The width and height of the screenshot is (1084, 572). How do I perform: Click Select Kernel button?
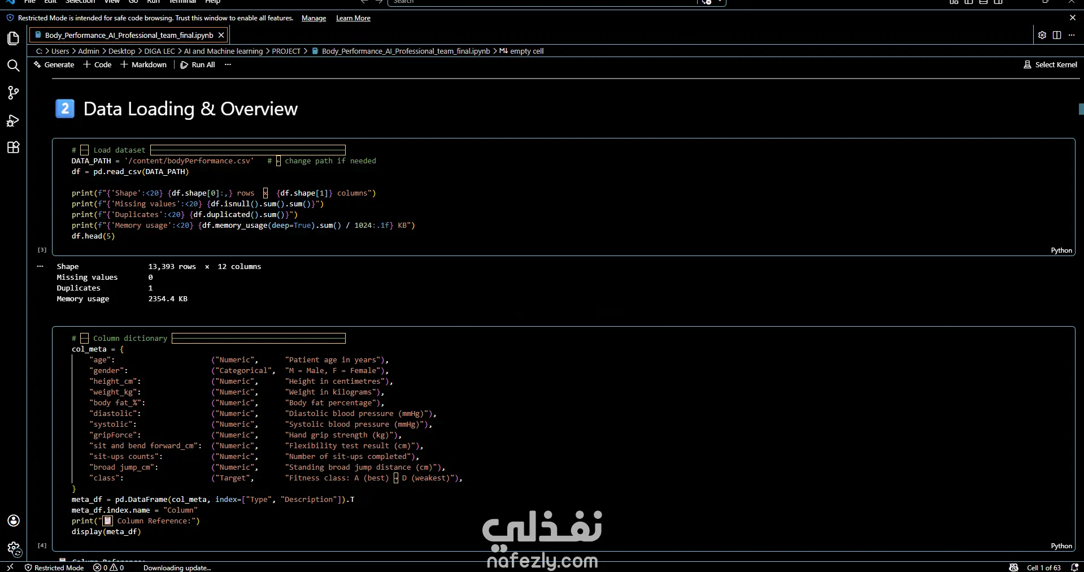[x=1050, y=64]
